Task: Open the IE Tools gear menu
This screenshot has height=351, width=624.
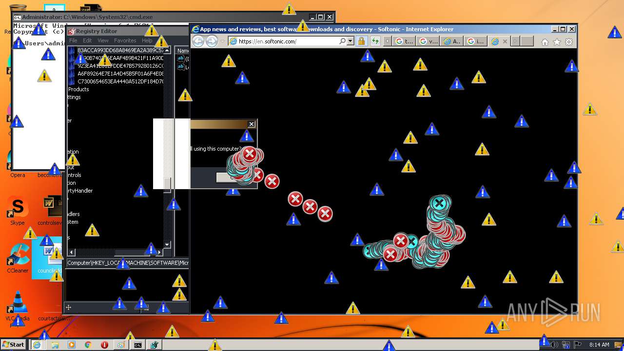Action: pos(569,42)
